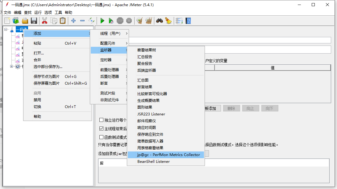Click the Clear All results icon
This screenshot has width=337, height=189.
pos(148,21)
